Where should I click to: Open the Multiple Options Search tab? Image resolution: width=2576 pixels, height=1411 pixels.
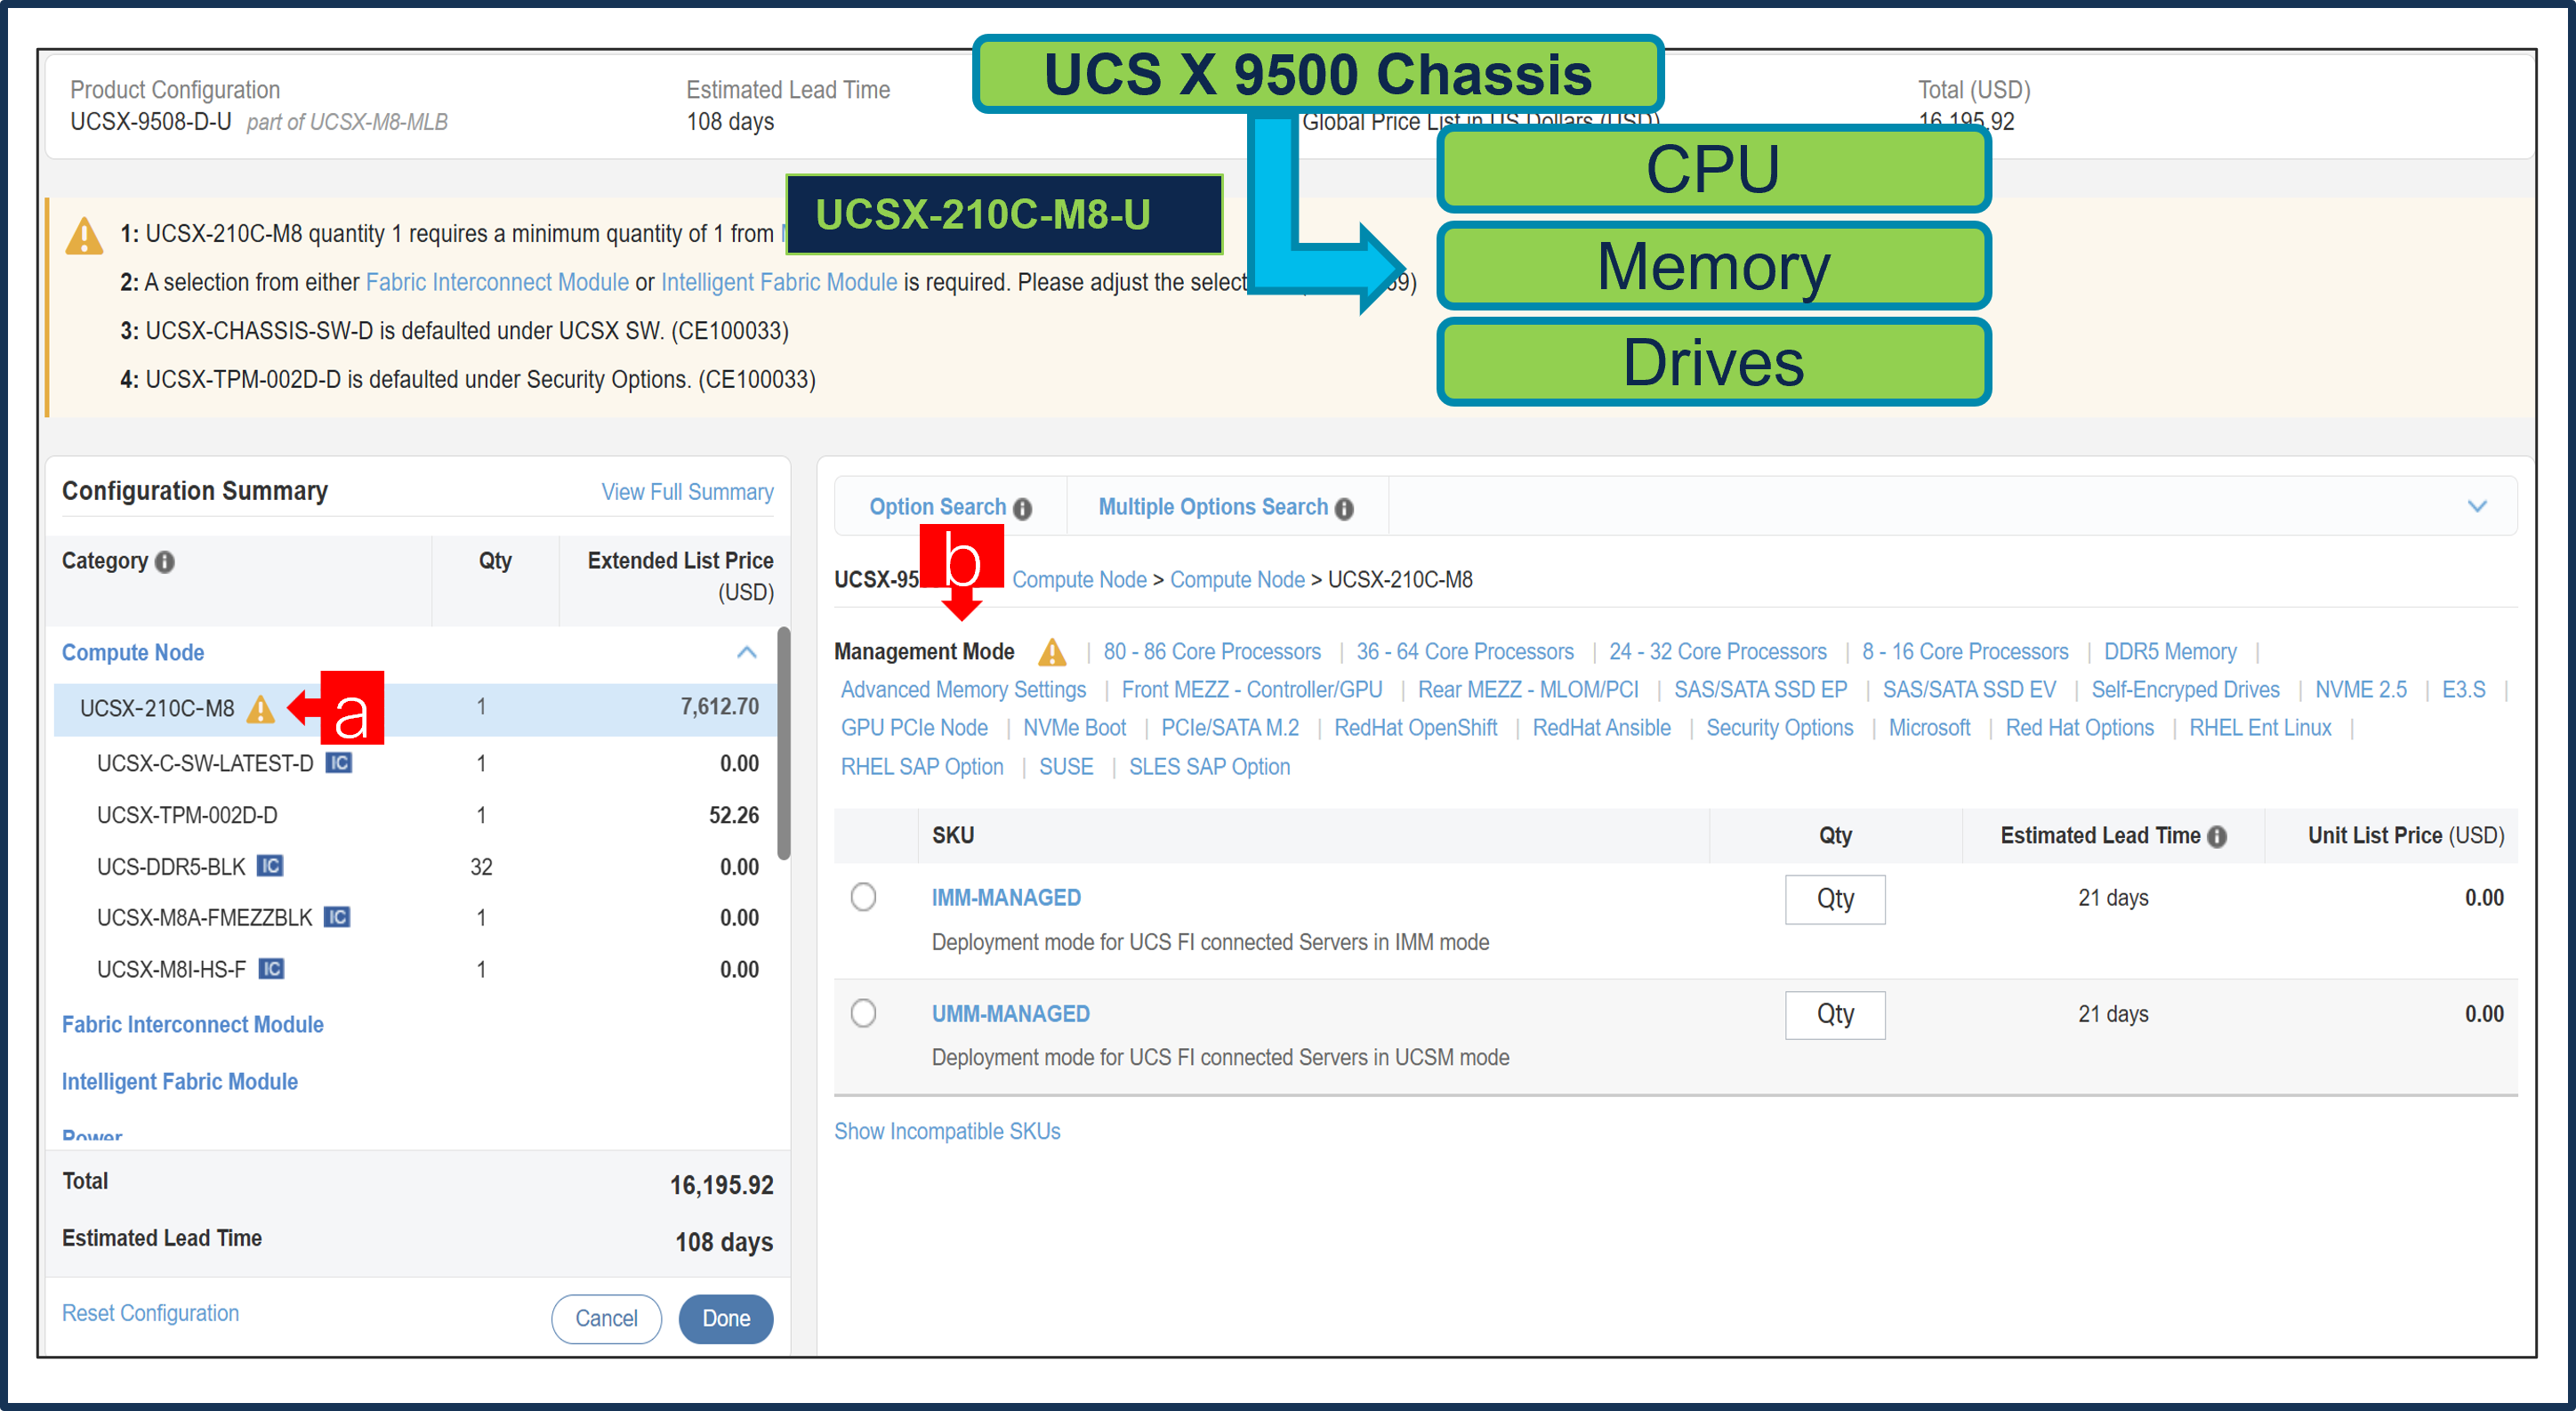1213,507
